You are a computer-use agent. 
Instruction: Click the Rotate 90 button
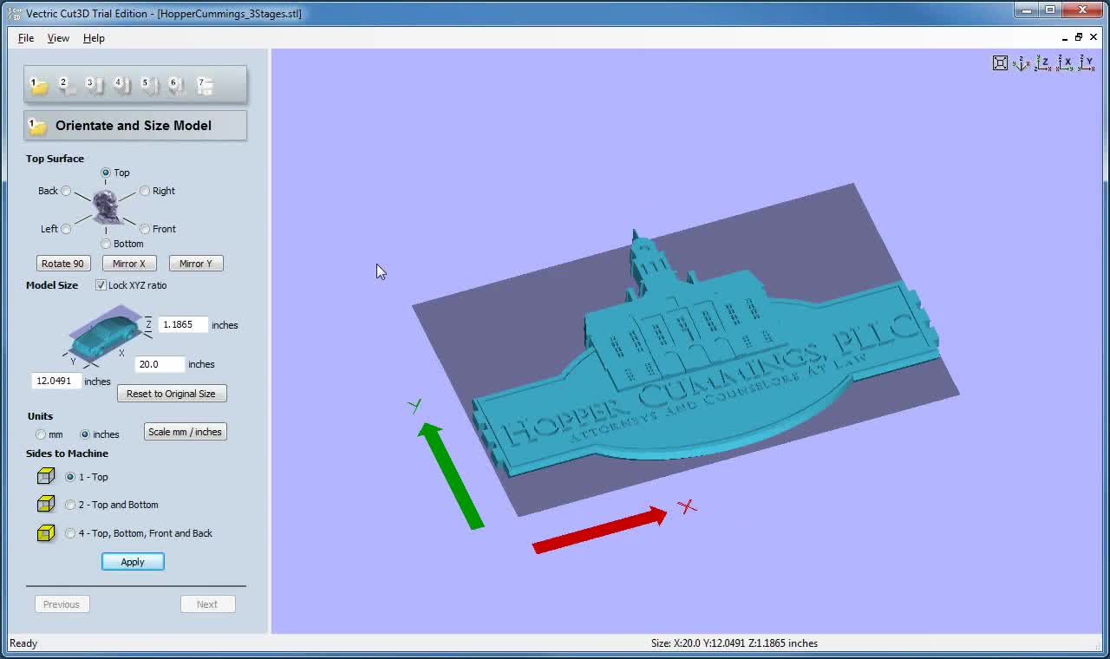pos(63,264)
